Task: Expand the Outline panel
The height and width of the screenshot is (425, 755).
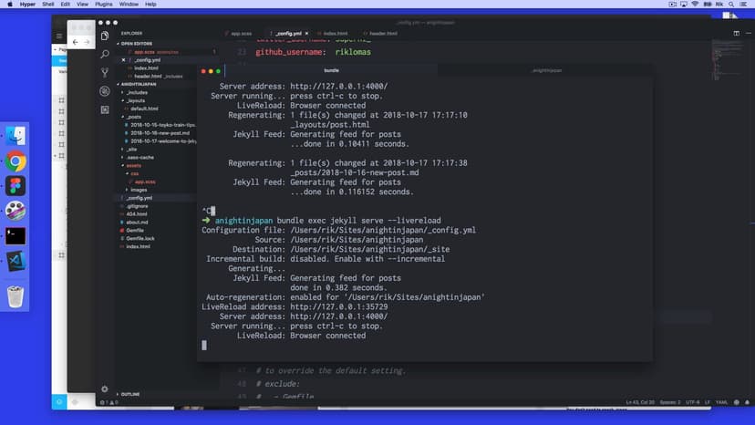Action: [x=129, y=394]
